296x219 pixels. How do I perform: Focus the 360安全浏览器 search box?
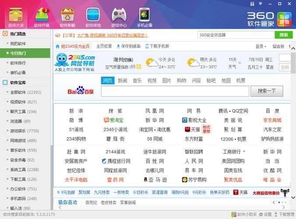coord(236,35)
